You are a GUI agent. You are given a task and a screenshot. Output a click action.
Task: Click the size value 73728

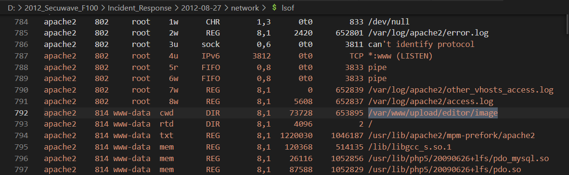coord(301,113)
